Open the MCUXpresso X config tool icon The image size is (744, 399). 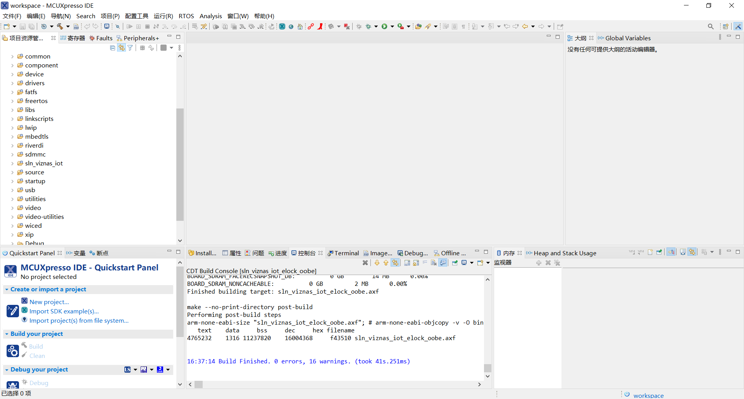click(x=282, y=26)
